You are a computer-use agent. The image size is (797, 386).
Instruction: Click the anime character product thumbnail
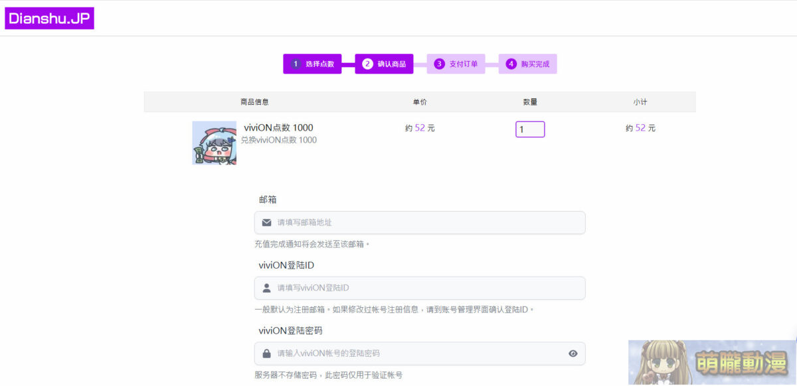(214, 141)
